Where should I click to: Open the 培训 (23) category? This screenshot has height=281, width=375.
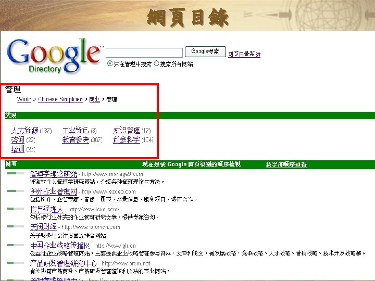tap(18, 149)
